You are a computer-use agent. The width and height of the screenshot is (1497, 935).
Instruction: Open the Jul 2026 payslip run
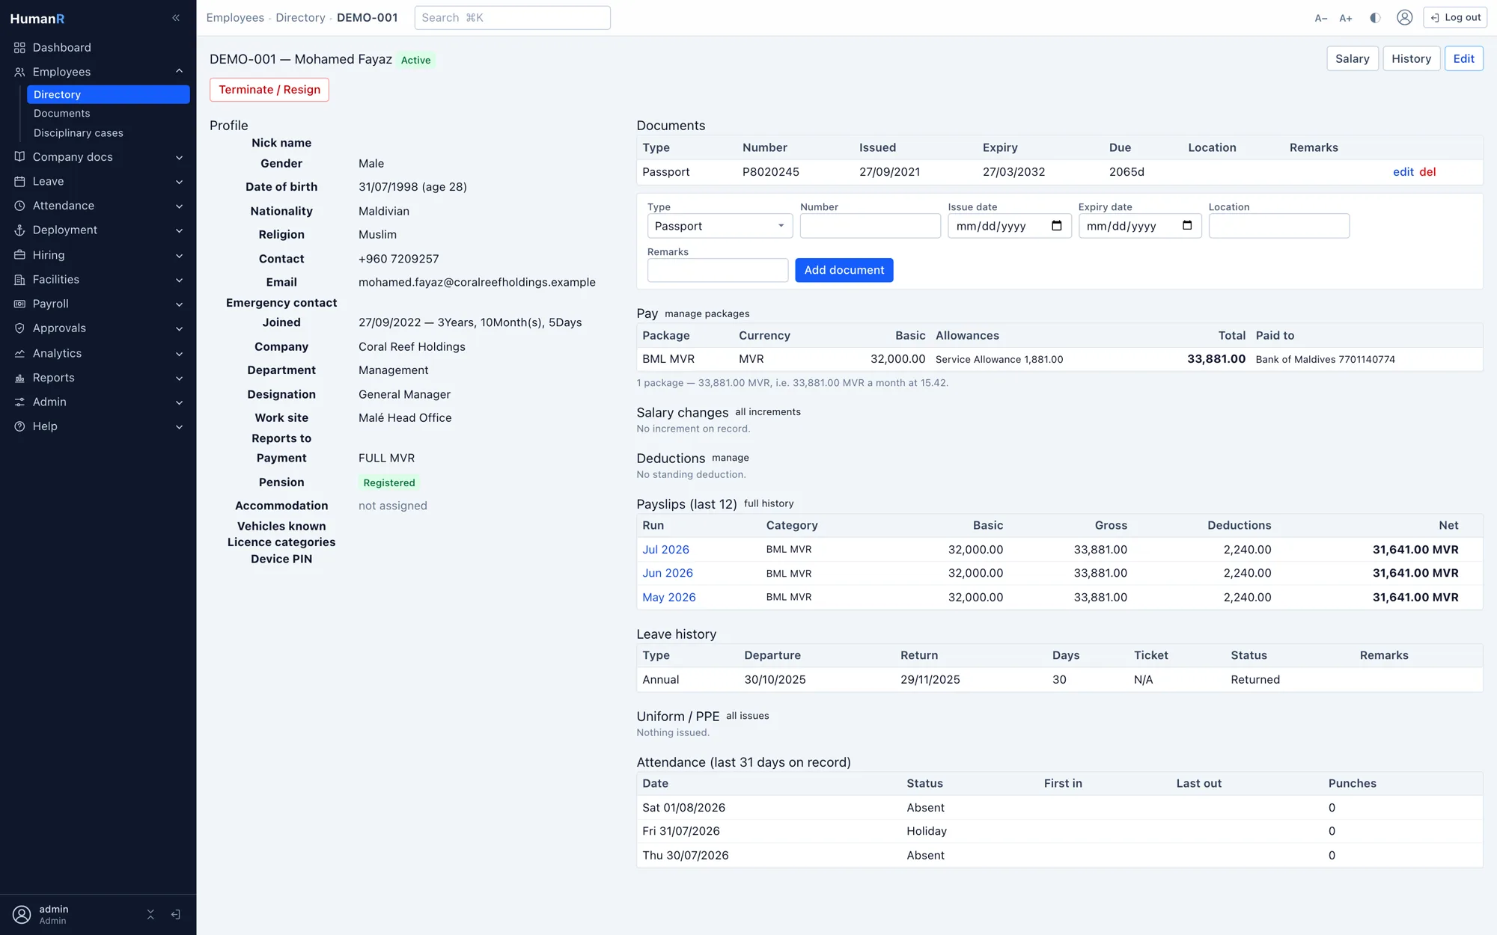click(x=665, y=550)
